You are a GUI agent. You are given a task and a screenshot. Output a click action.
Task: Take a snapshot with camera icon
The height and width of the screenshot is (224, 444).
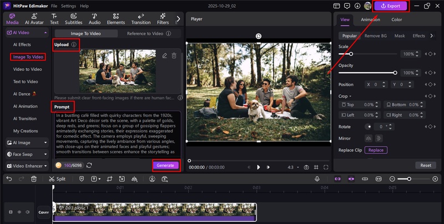click(x=306, y=167)
